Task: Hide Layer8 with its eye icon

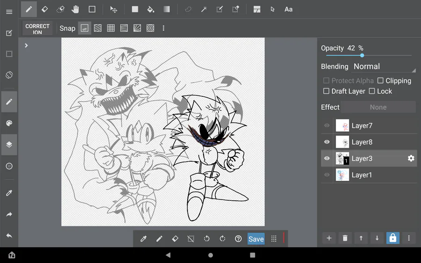Action: pos(327,142)
